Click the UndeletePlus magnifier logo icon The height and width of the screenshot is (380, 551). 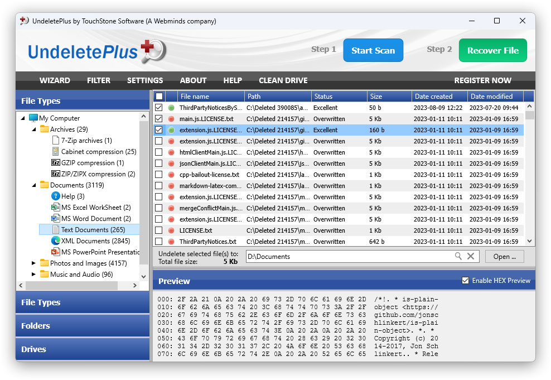(153, 51)
